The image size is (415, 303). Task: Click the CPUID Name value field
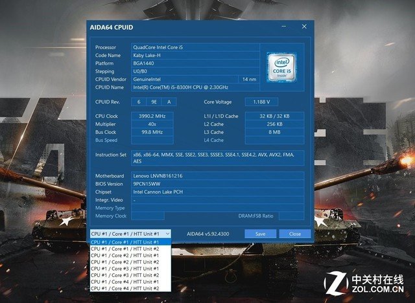195,87
